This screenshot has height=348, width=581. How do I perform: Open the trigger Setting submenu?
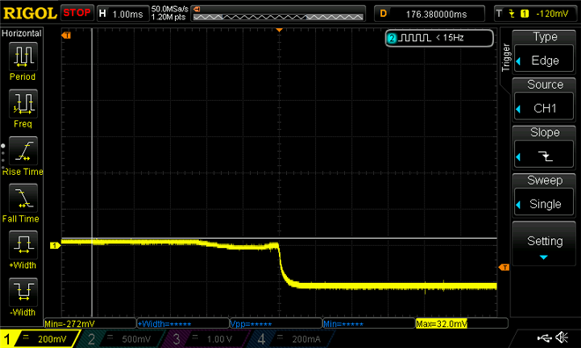(x=544, y=243)
